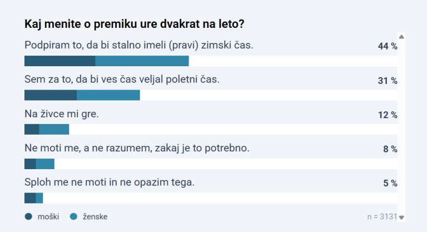
Task: Select the ženske bar segment for zimski čas
Action: (142, 61)
